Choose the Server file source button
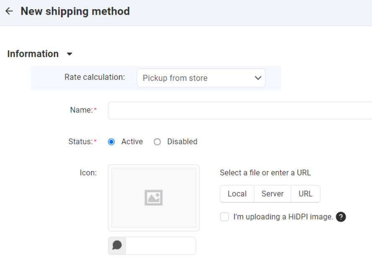Viewport: 372px width, 265px height. (x=272, y=194)
